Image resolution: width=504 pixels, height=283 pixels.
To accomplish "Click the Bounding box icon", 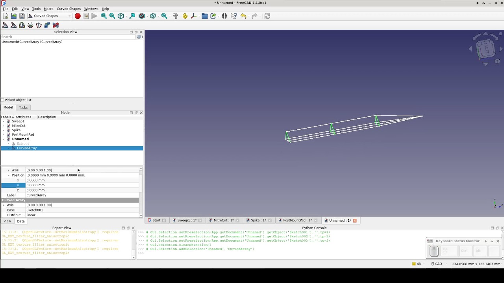I will point(153,16).
